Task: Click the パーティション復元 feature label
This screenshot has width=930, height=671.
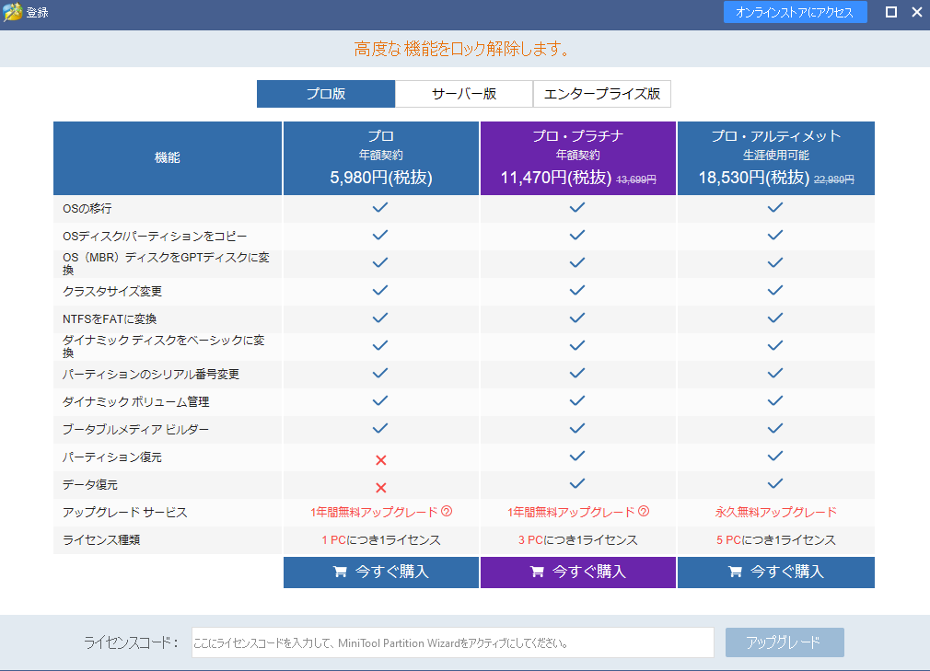Action: pos(112,457)
